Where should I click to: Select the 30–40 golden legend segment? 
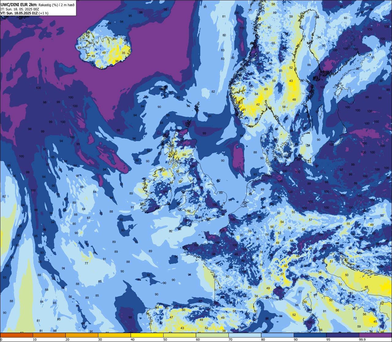tap(114, 335)
